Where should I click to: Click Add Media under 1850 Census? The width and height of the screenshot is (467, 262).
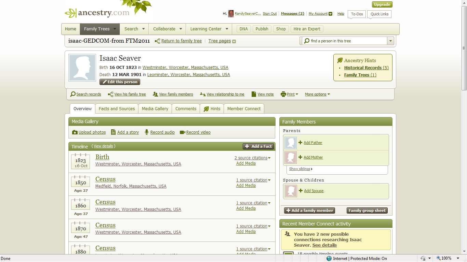246,186
